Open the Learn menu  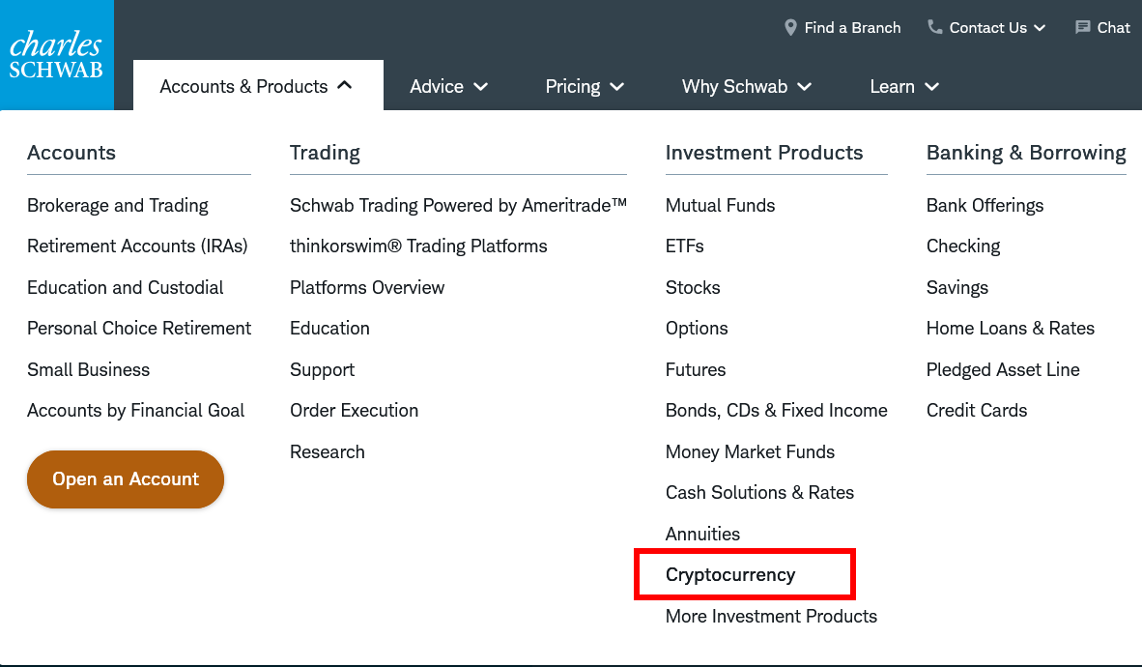click(x=904, y=87)
